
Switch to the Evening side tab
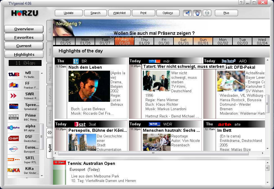(x=50, y=117)
